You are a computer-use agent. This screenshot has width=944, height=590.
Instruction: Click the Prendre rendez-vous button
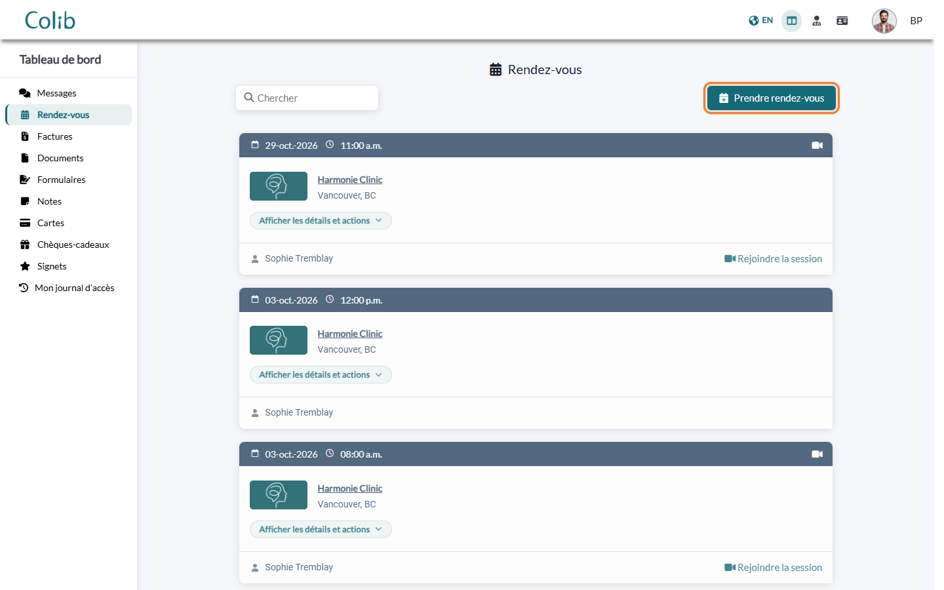pyautogui.click(x=772, y=98)
